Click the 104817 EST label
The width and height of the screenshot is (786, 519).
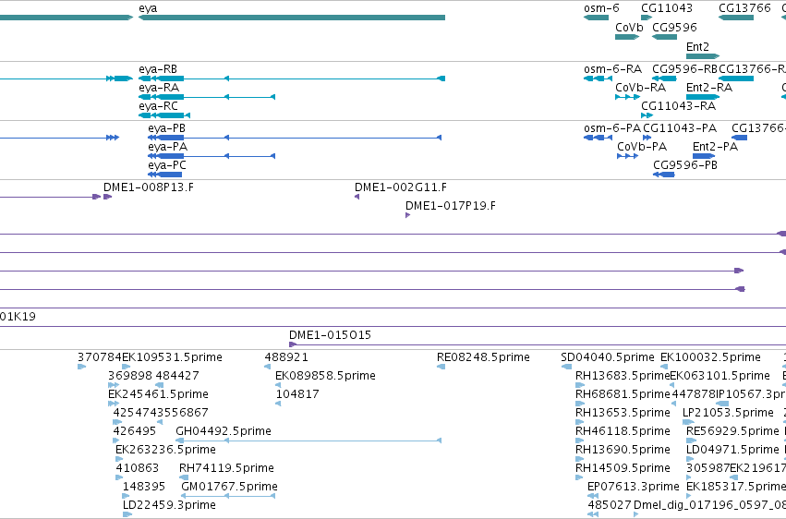297,394
